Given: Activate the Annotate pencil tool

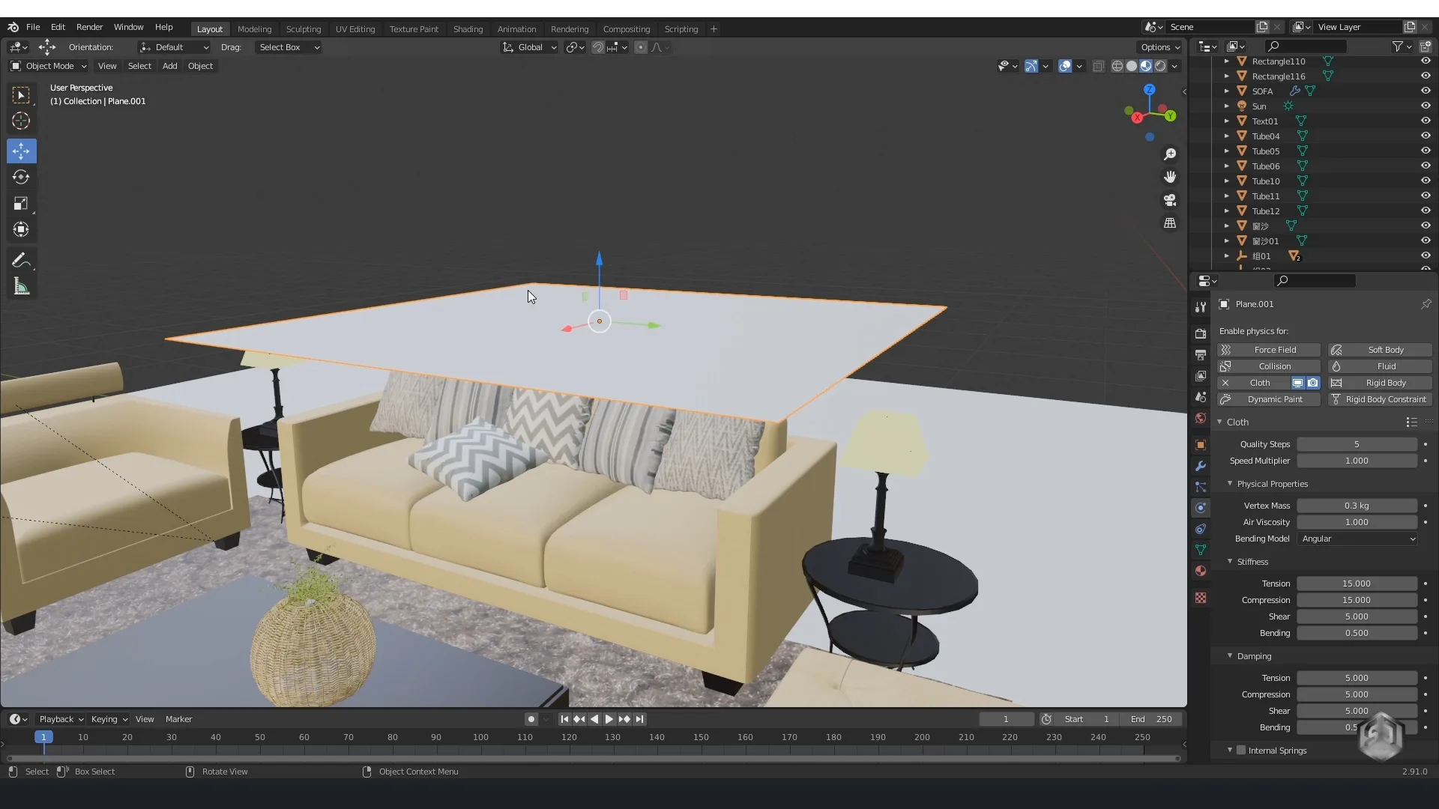Looking at the screenshot, I should (21, 260).
